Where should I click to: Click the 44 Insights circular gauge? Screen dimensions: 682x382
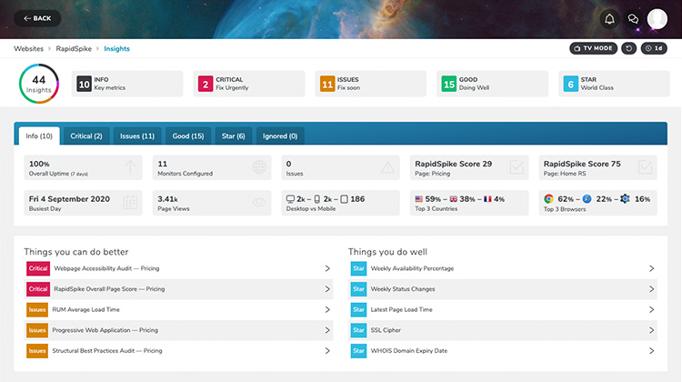pos(39,84)
